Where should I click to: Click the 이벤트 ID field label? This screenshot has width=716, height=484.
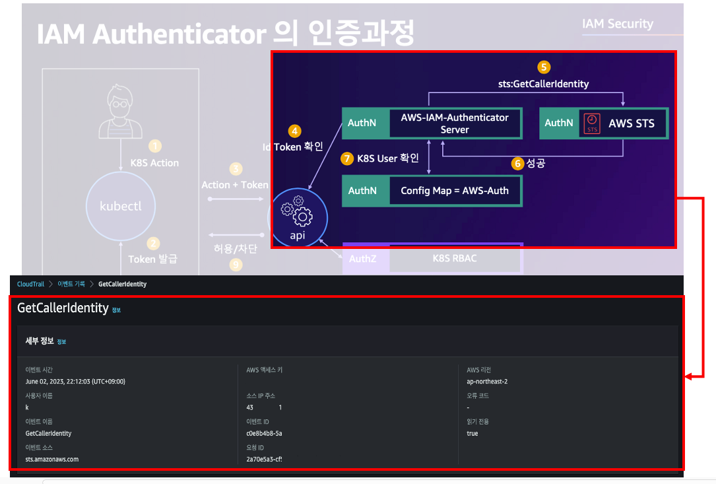pos(257,422)
